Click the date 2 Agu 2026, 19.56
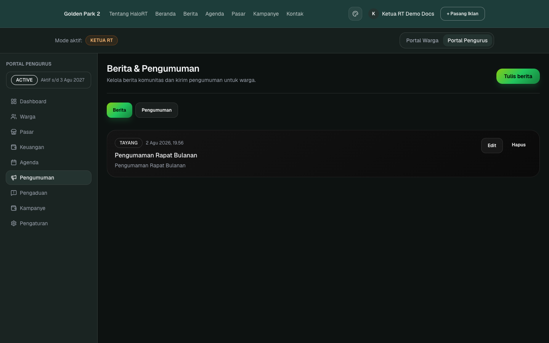The height and width of the screenshot is (343, 549). [x=165, y=143]
